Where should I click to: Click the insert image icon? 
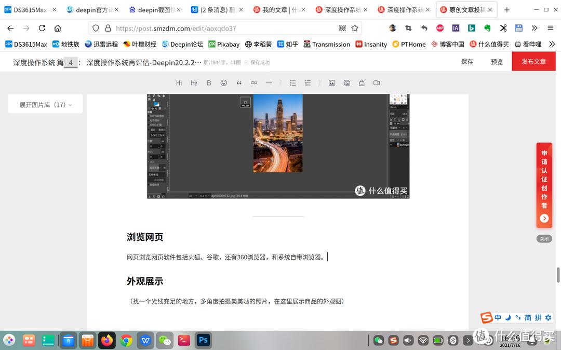[x=332, y=82]
